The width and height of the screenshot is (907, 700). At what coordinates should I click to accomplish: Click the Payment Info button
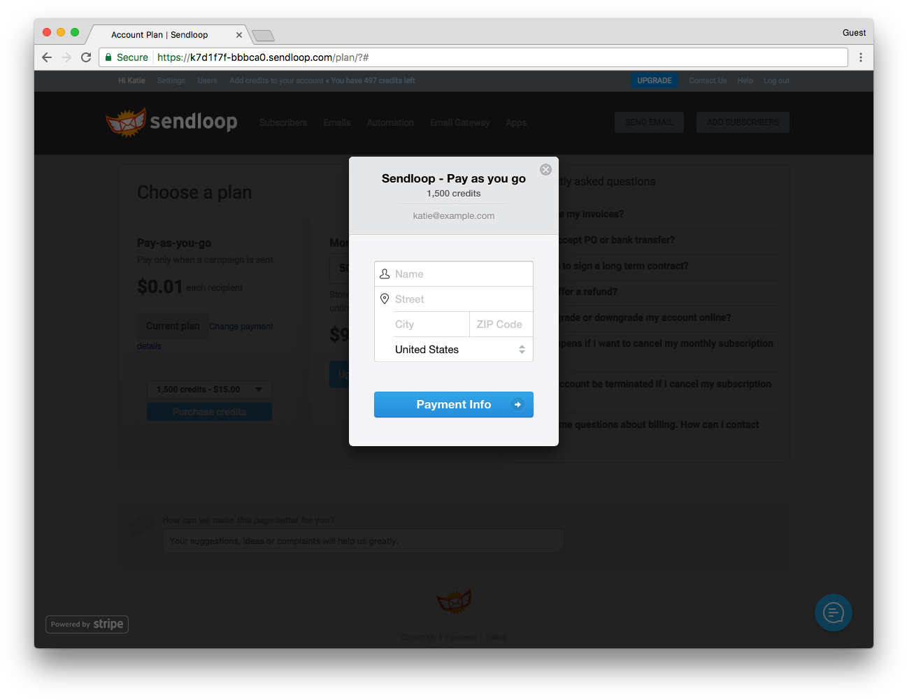[x=454, y=405]
